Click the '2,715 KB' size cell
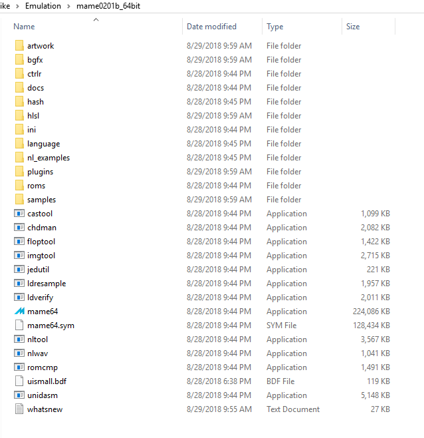Image resolution: width=424 pixels, height=438 pixels. [x=375, y=256]
